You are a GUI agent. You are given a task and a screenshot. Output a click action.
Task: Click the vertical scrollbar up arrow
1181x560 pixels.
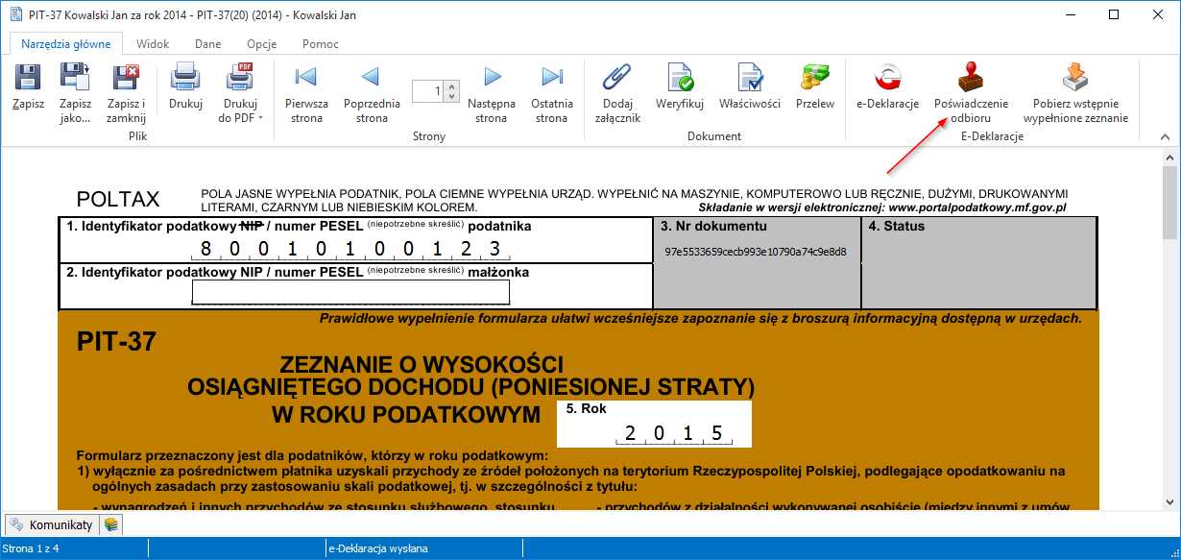point(1169,159)
